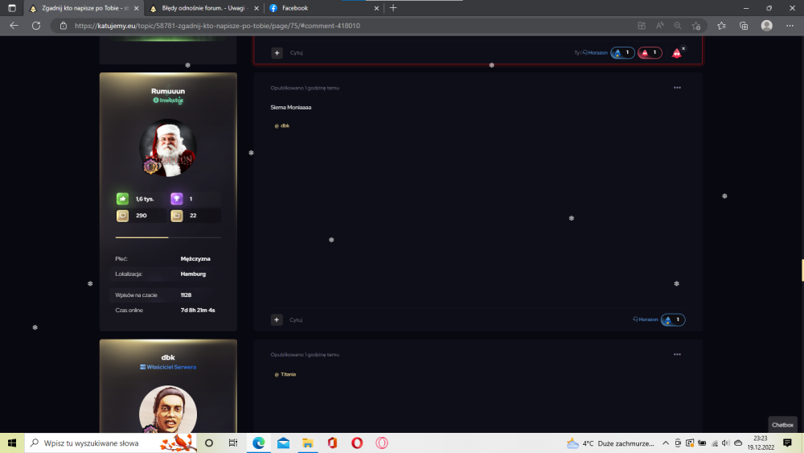
Task: Open the red Opera browser from taskbar
Action: pyautogui.click(x=357, y=443)
